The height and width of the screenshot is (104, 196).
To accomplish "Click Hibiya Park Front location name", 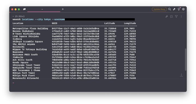I will (x=24, y=75).
